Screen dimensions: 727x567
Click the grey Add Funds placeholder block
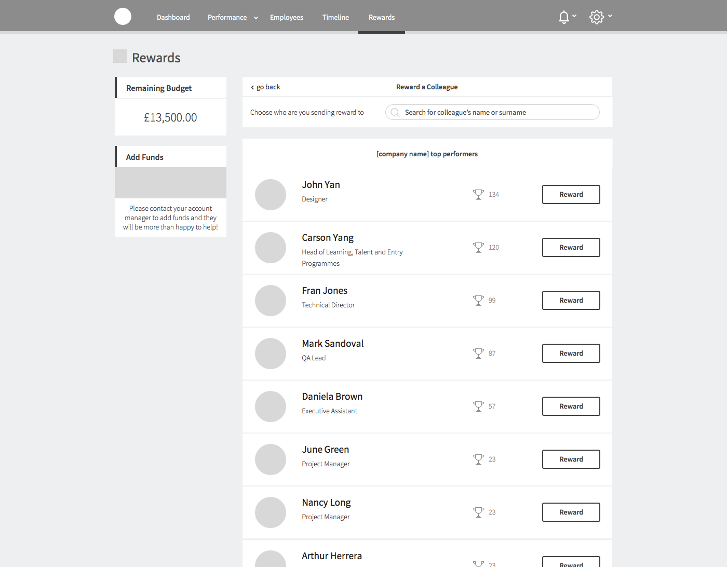point(170,183)
